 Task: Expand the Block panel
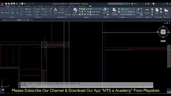click(106, 17)
